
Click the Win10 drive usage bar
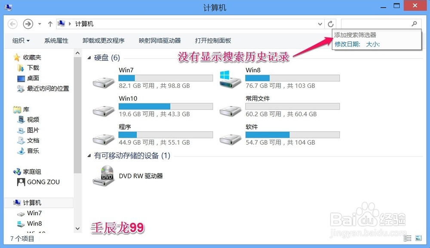tap(166, 106)
